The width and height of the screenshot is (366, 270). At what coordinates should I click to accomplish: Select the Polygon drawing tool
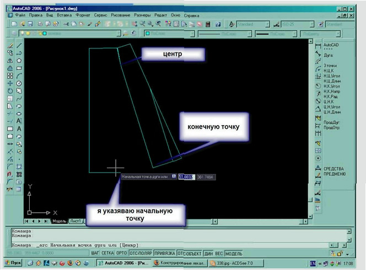point(19,60)
